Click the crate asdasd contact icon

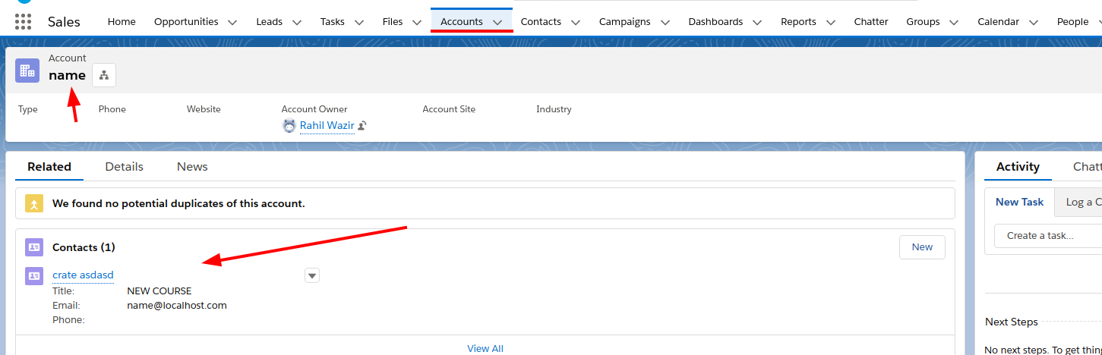coord(34,275)
